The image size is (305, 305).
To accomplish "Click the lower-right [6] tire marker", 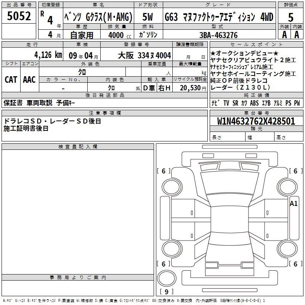I will (x=295, y=264).
